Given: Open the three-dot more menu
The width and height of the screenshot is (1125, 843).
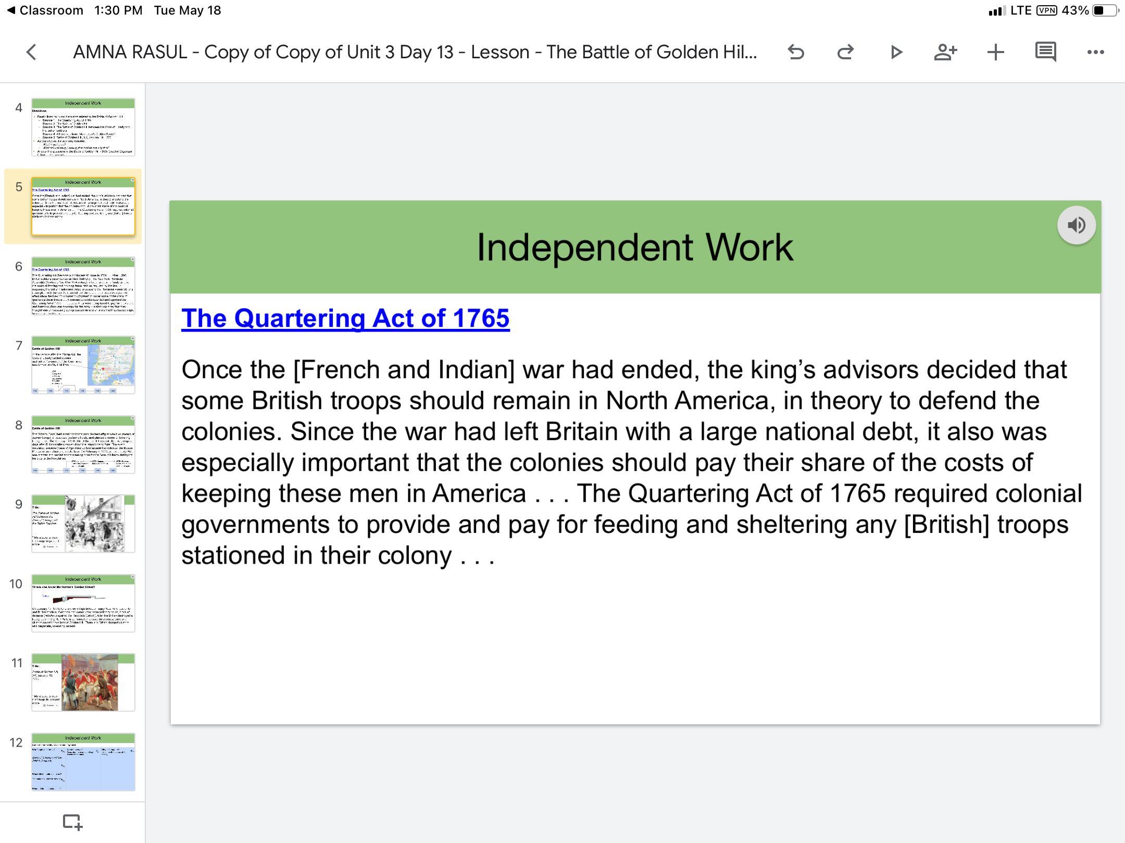Looking at the screenshot, I should 1095,52.
